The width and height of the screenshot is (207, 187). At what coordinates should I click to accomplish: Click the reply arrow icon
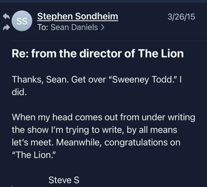6,16
